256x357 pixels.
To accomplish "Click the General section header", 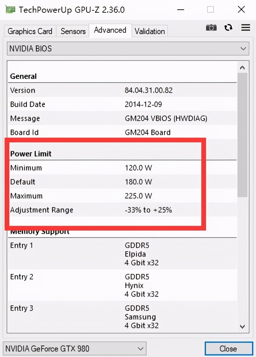I will click(x=23, y=76).
